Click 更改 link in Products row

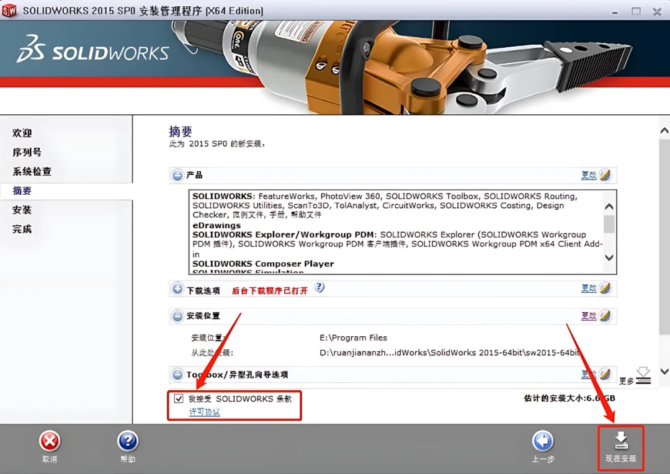point(588,175)
